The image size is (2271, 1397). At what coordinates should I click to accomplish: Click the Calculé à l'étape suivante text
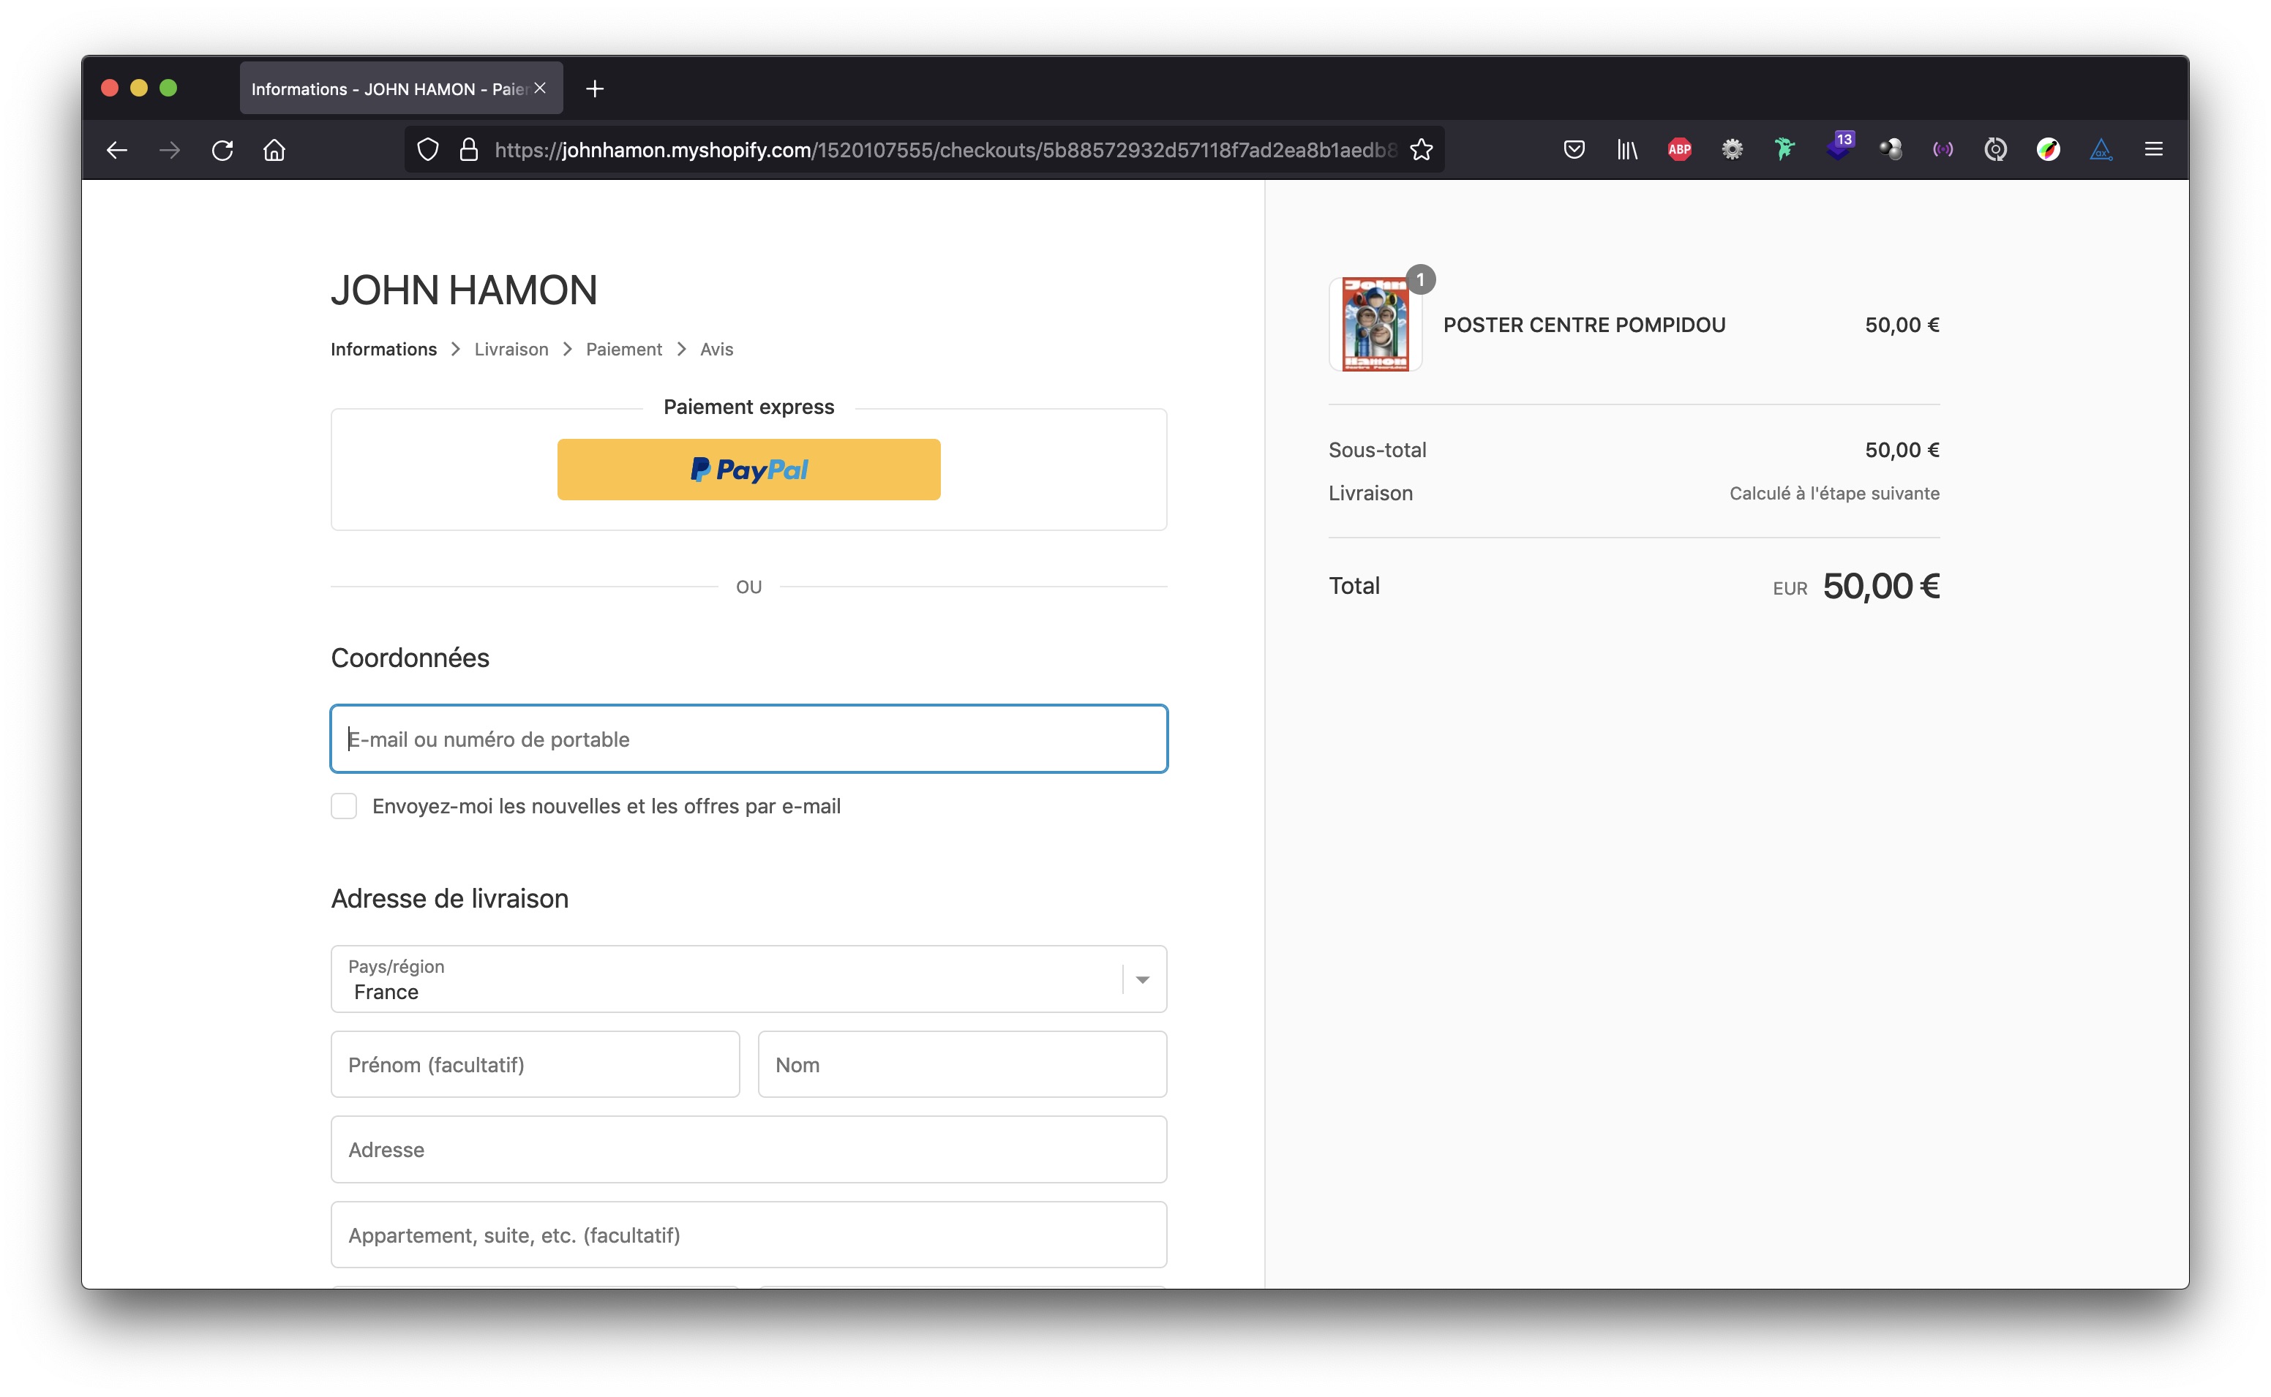pyautogui.click(x=1834, y=494)
